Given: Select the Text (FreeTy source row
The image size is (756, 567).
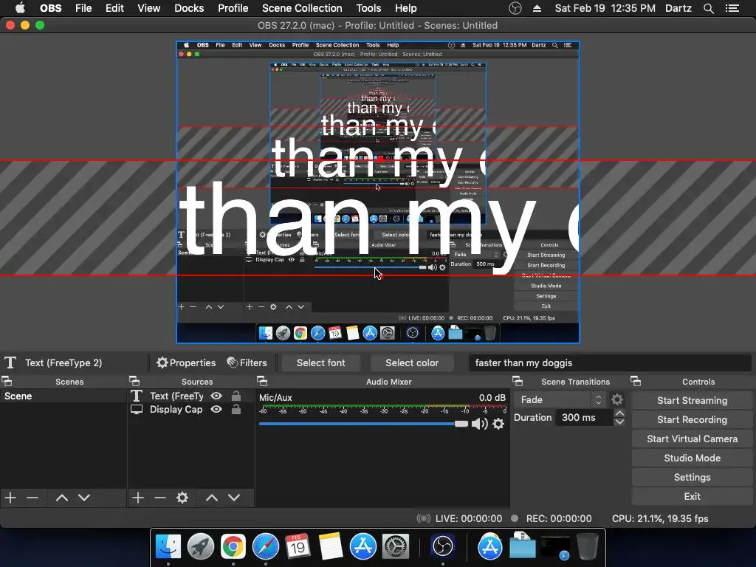Looking at the screenshot, I should [x=191, y=396].
